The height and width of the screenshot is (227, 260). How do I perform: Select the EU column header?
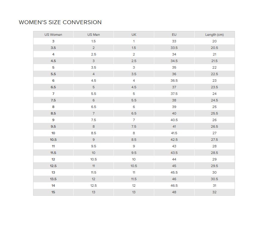174,35
